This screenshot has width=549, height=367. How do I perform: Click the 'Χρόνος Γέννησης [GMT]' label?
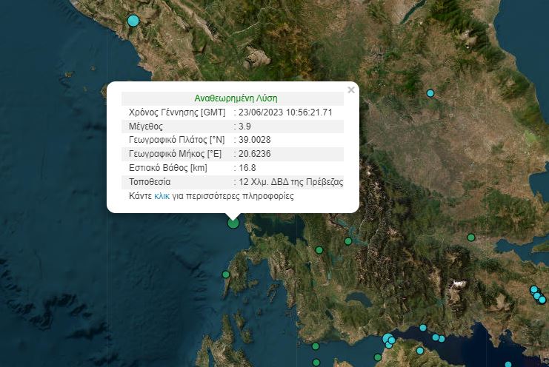click(177, 112)
